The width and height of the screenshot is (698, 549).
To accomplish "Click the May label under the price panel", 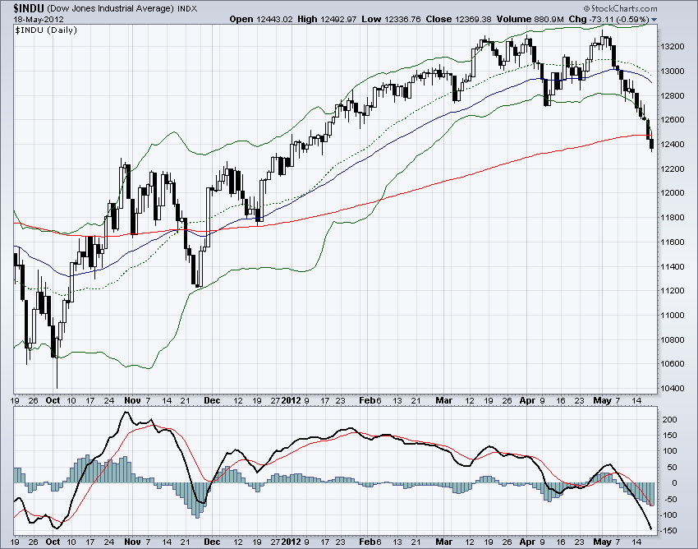I will pos(602,400).
